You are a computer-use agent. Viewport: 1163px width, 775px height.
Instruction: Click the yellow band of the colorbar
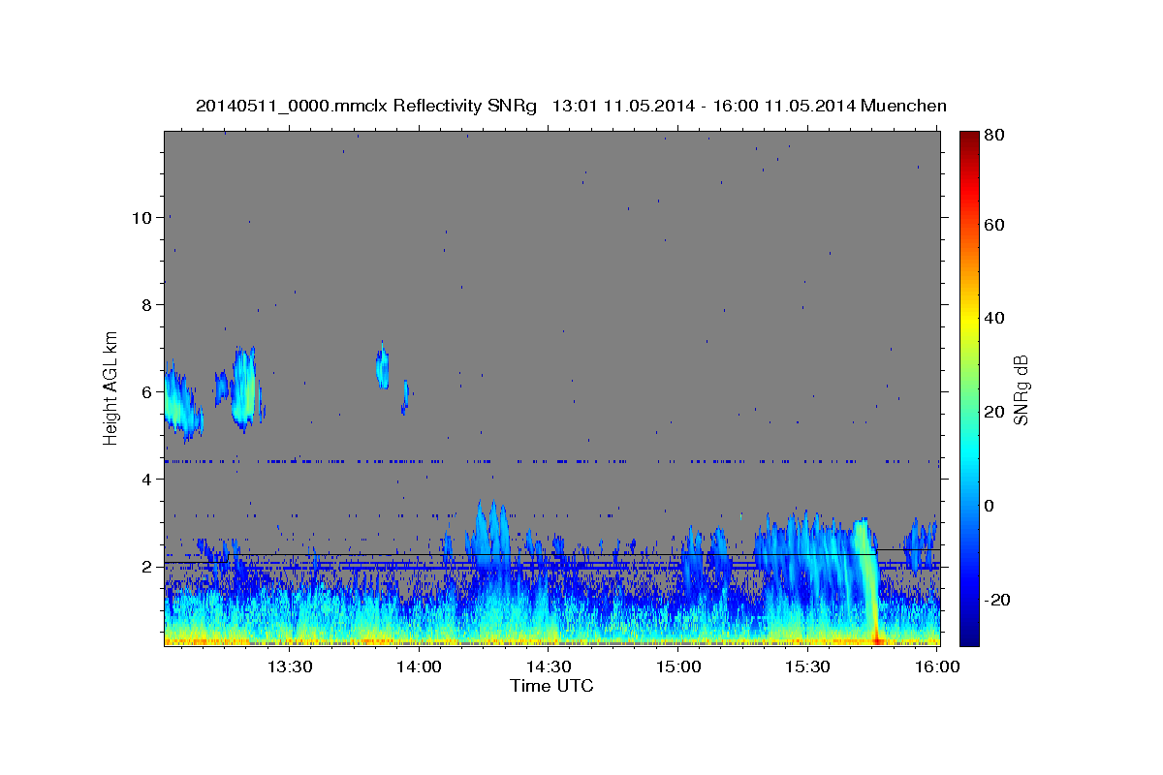968,320
